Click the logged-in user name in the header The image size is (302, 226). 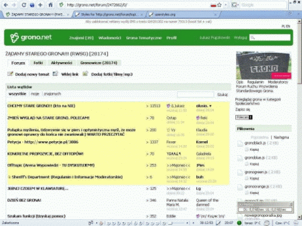point(215,38)
